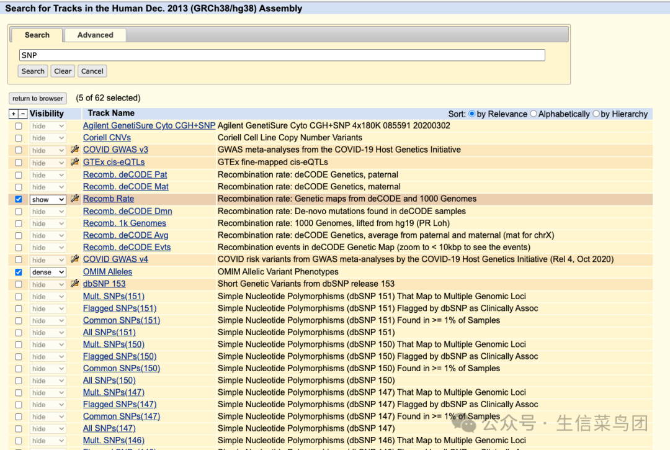Image resolution: width=670 pixels, height=450 pixels.
Task: Open the OMIM Alleles visibility dropdown set to dense
Action: 47,272
